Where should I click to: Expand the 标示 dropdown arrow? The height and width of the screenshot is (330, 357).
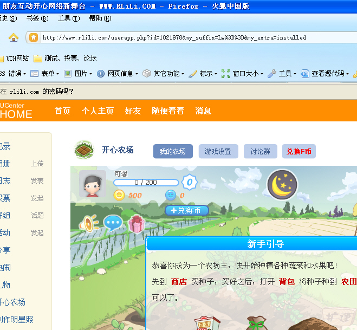[x=216, y=74]
